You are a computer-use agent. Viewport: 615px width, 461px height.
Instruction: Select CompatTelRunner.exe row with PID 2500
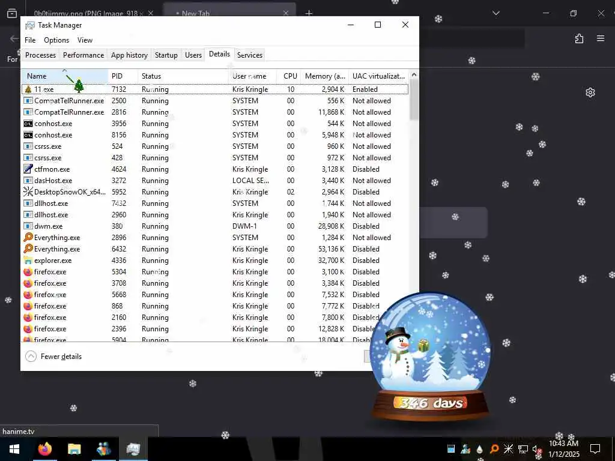(215, 101)
